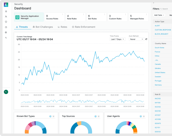Screen dimensions: 172x136
Task: Click the Home icon in the sidebar
Action: pos(6,11)
